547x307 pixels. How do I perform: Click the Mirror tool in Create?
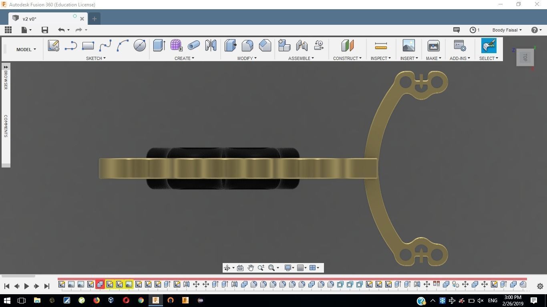pyautogui.click(x=211, y=45)
